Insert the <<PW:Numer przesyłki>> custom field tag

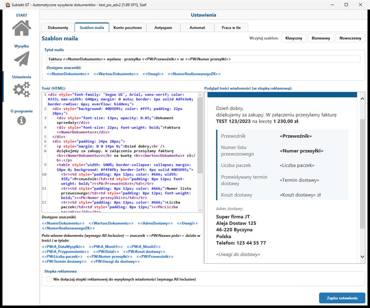(110, 257)
